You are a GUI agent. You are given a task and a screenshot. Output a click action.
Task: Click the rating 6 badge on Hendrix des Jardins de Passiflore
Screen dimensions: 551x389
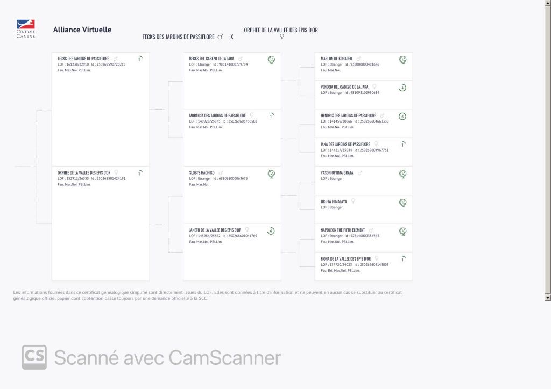tap(402, 116)
